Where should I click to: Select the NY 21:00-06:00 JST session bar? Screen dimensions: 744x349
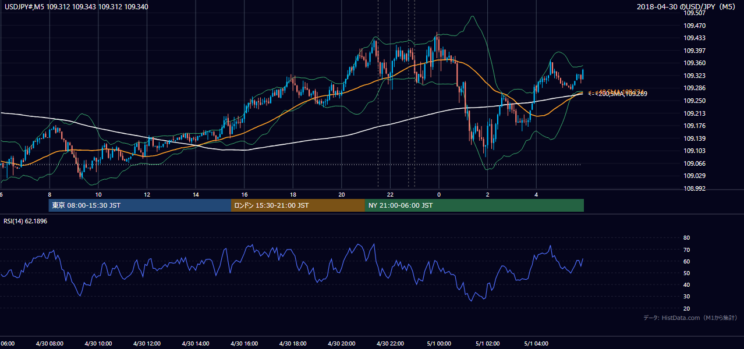click(474, 205)
